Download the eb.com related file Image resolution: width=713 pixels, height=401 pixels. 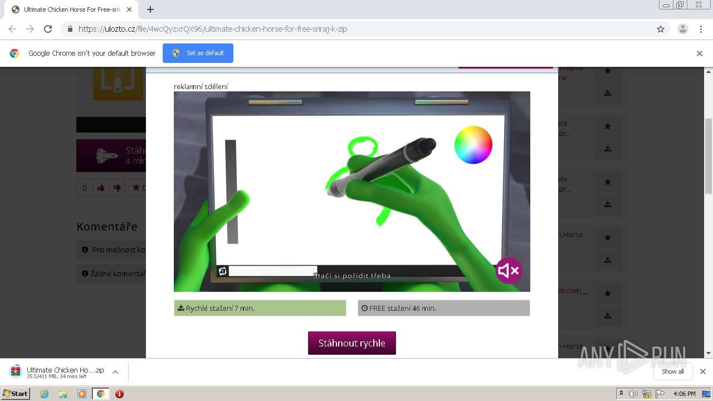pyautogui.click(x=608, y=316)
